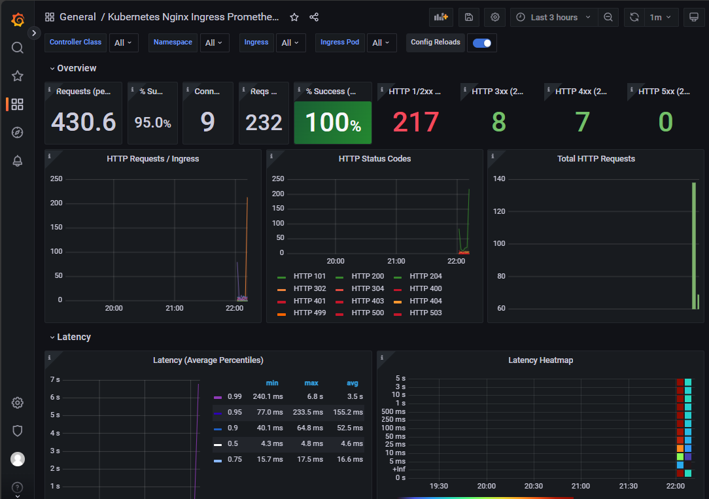This screenshot has height=499, width=709.
Task: Sort latency legend by avg column
Action: (x=353, y=383)
